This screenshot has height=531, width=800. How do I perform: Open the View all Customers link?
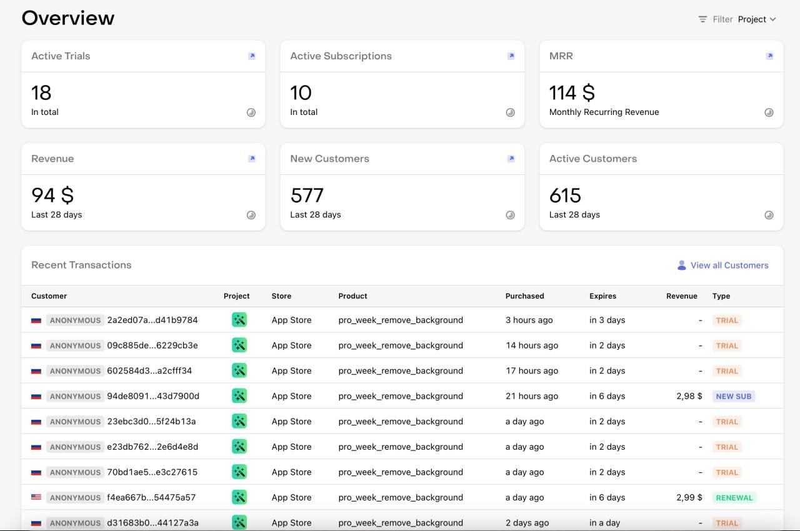pyautogui.click(x=729, y=265)
